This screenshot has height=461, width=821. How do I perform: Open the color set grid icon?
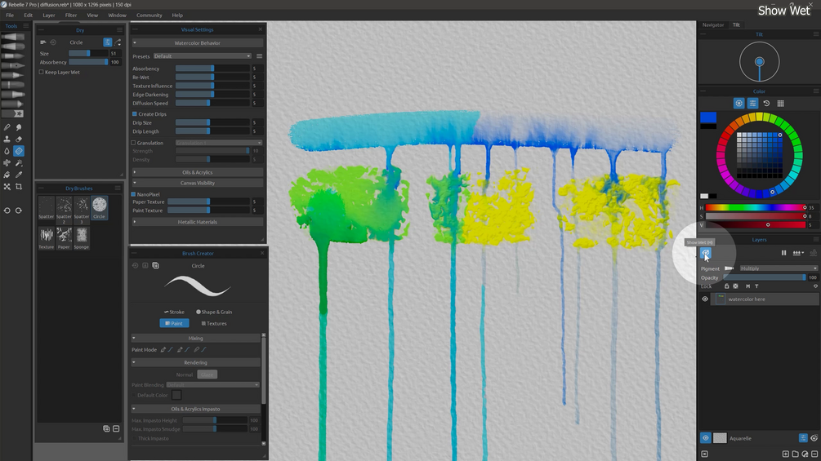(780, 104)
